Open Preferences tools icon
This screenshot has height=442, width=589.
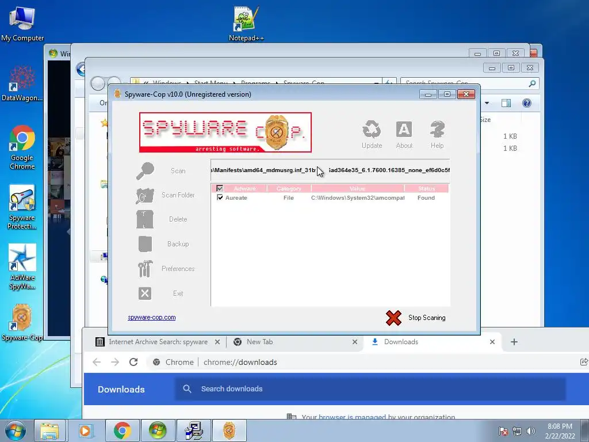pos(145,269)
